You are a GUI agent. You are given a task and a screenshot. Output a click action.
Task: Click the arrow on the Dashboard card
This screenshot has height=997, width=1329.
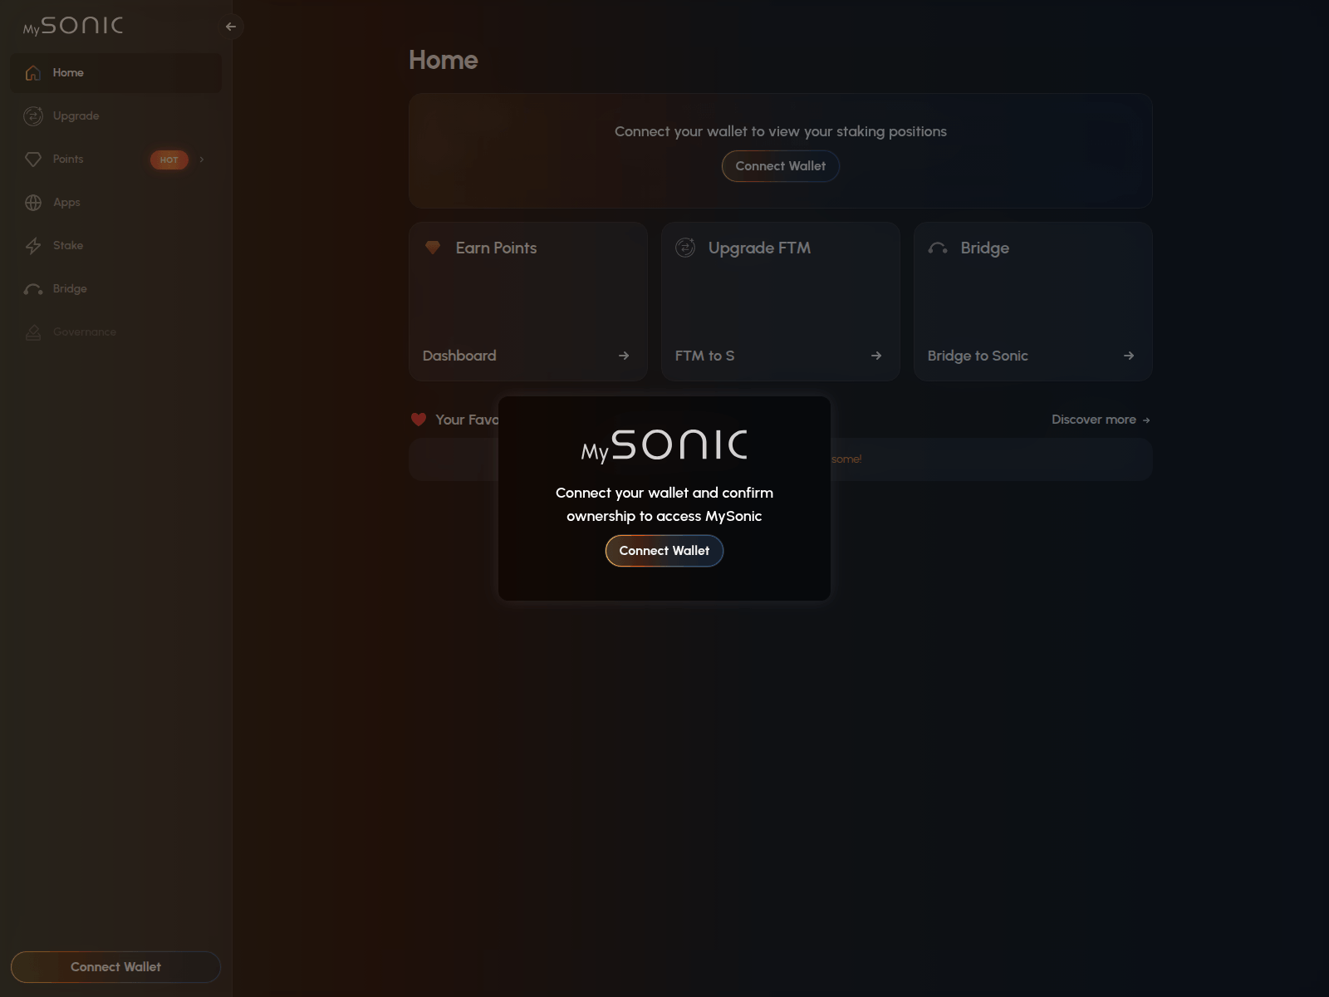pos(623,355)
